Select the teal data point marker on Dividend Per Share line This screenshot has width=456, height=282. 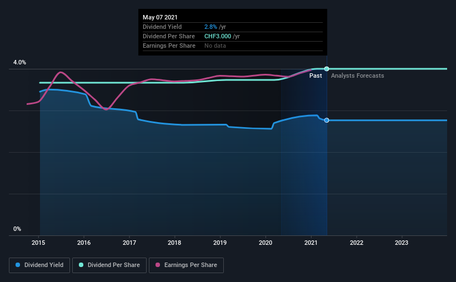point(327,69)
